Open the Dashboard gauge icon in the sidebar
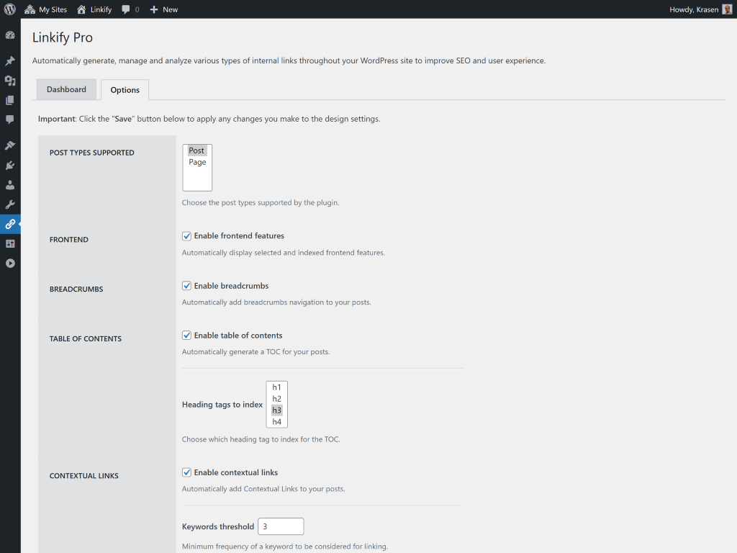Screen dimensions: 737x553 pos(10,35)
